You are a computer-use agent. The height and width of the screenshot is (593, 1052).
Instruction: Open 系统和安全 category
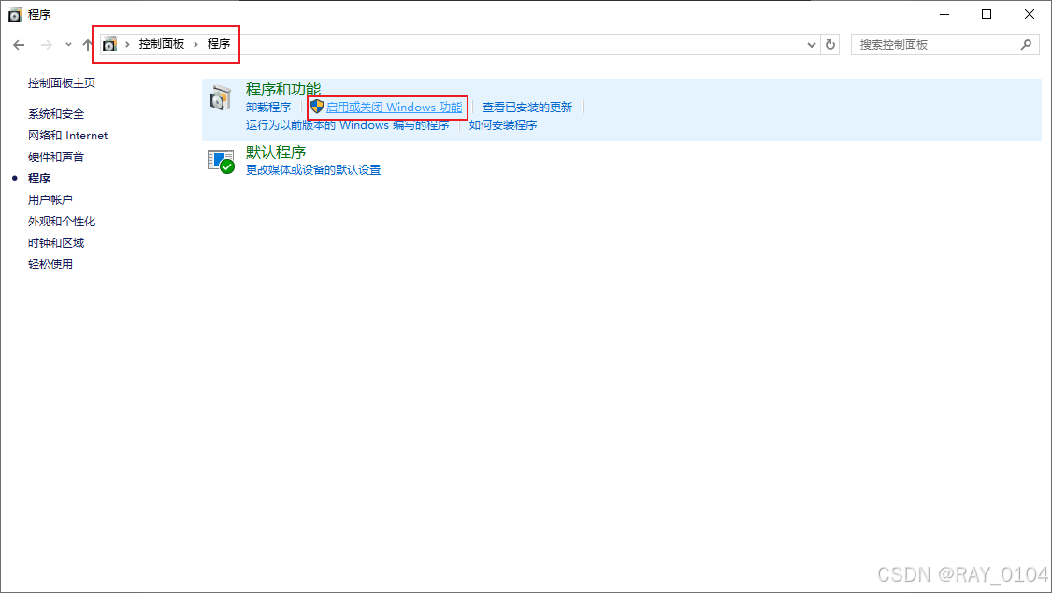(56, 114)
